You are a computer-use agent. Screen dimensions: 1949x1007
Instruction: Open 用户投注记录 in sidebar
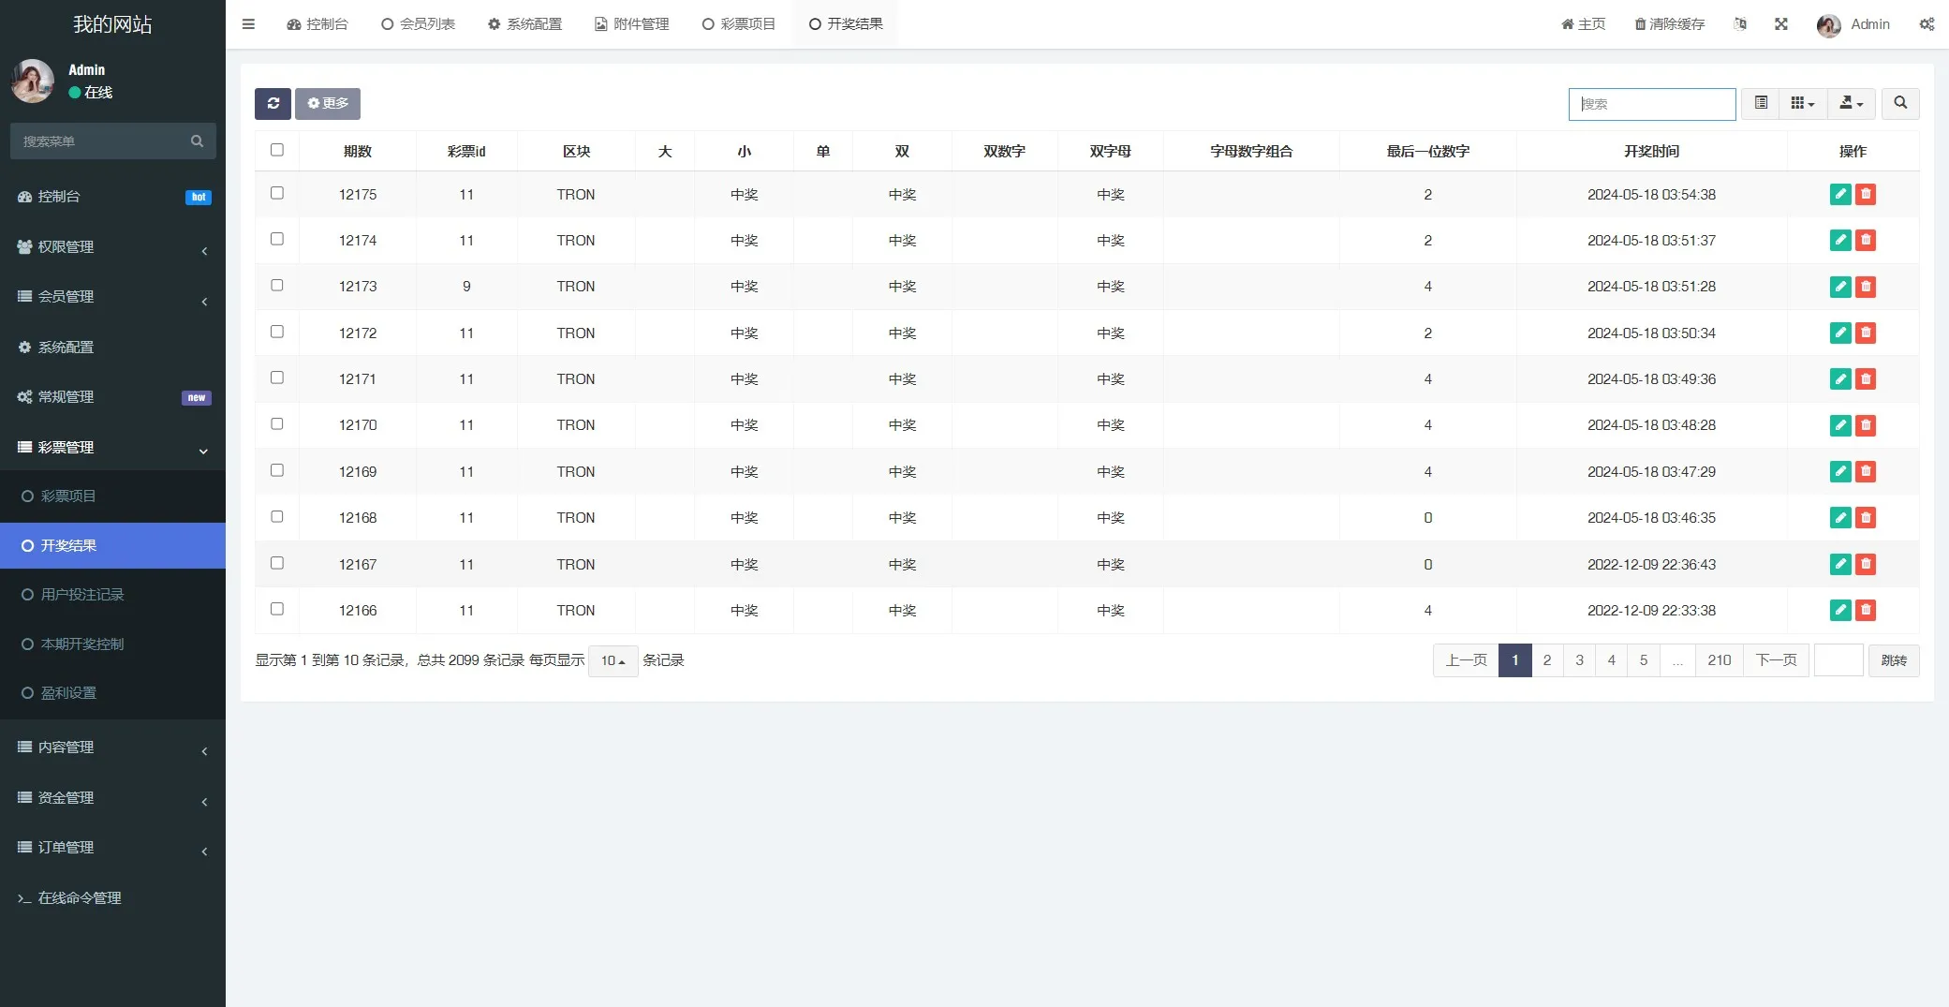(x=82, y=595)
